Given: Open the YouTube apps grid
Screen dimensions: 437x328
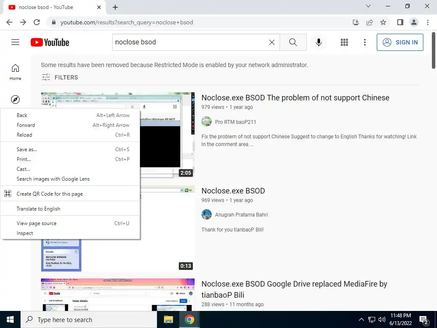Looking at the screenshot, I should [x=344, y=42].
